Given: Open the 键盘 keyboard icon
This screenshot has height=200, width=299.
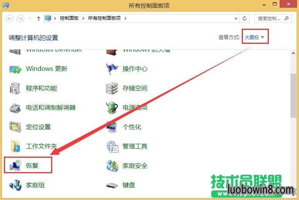Looking at the screenshot, I should click(x=112, y=185).
